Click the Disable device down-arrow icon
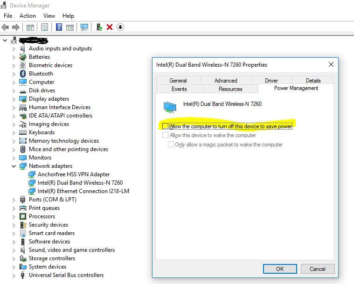354x284 pixels. (120, 28)
